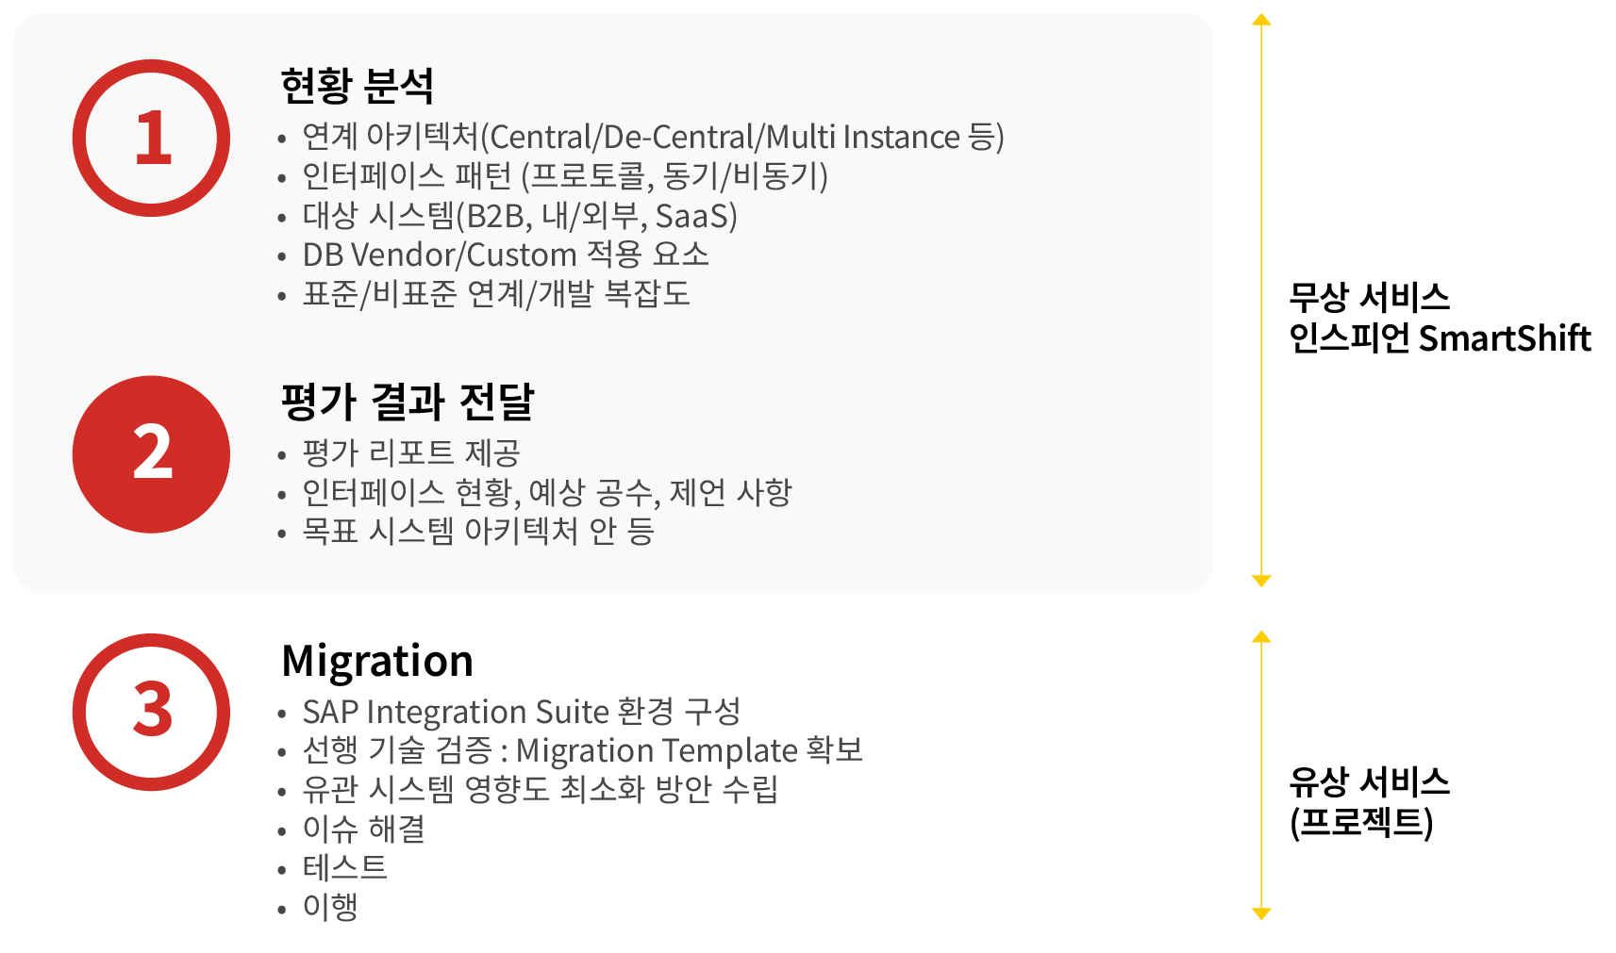
Task: Click the 연계 아키텍처 Central/De-Central bullet
Action: tap(653, 138)
